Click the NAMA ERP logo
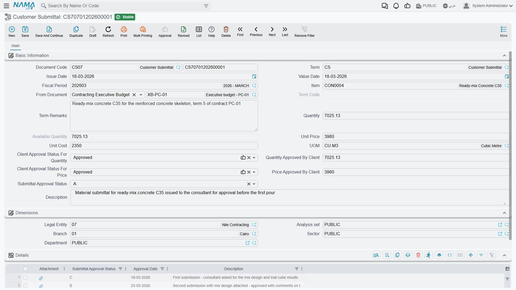 (24, 6)
